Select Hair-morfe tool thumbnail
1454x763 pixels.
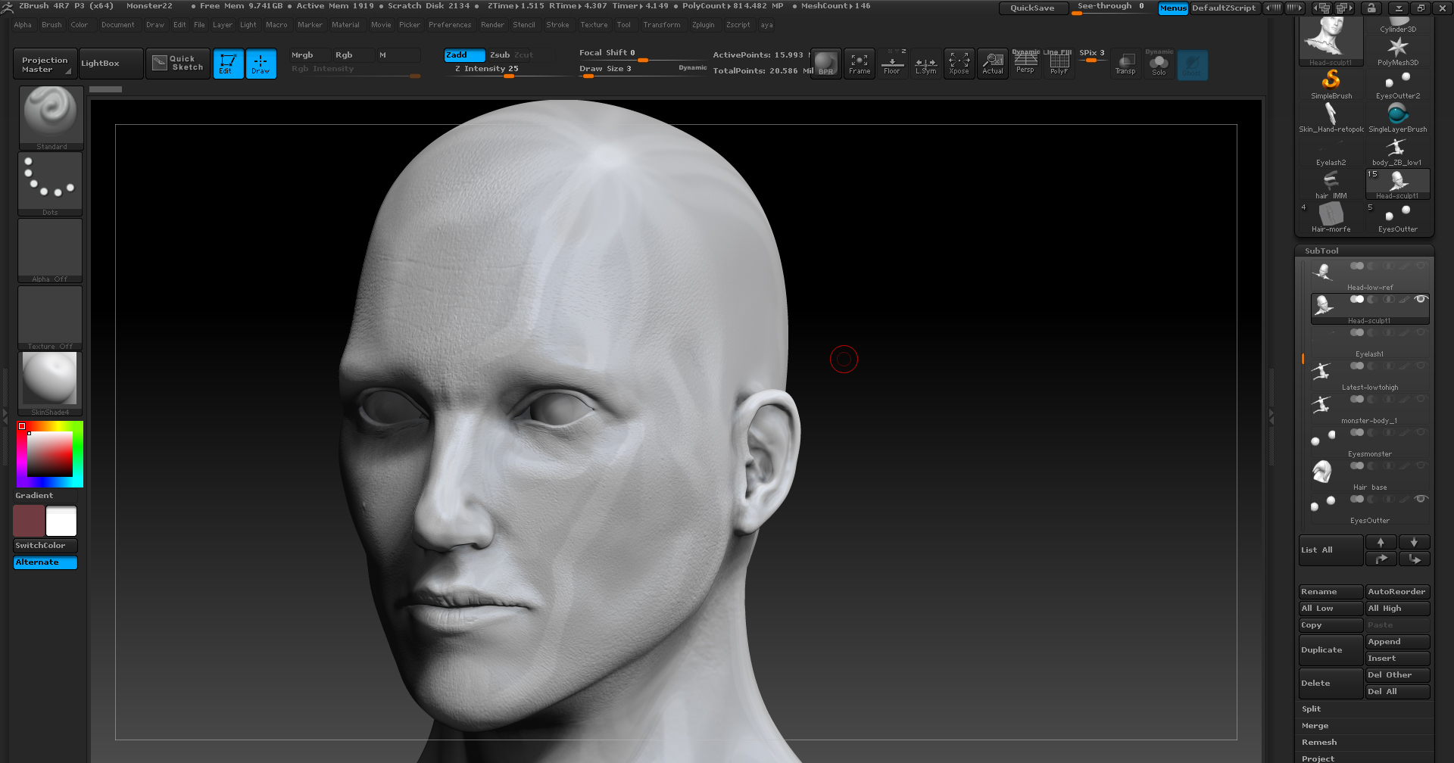click(x=1331, y=217)
